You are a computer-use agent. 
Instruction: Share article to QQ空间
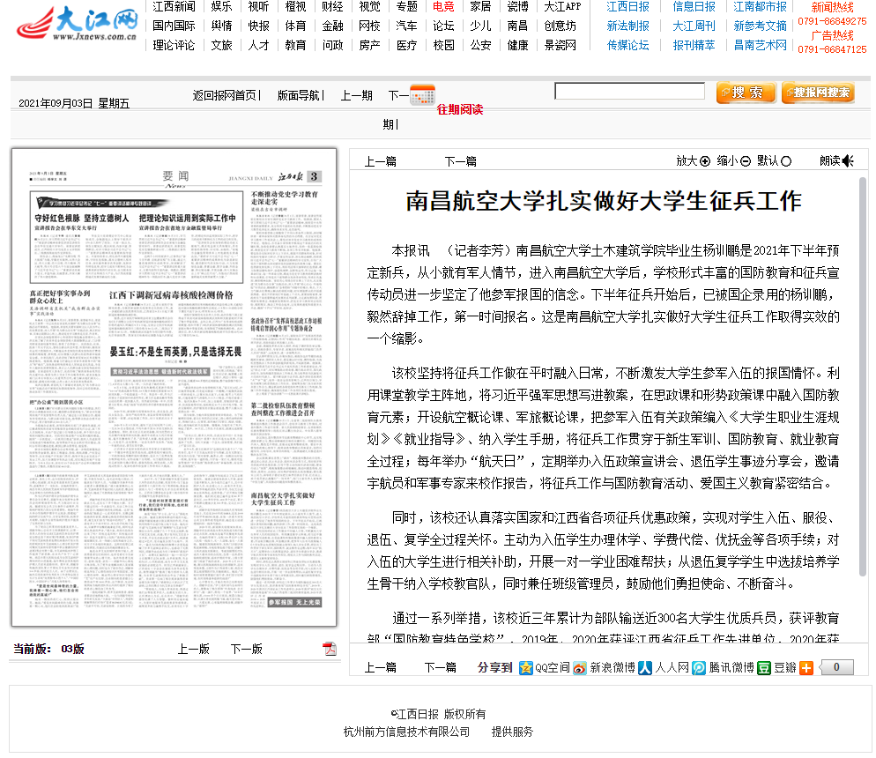tap(545, 667)
